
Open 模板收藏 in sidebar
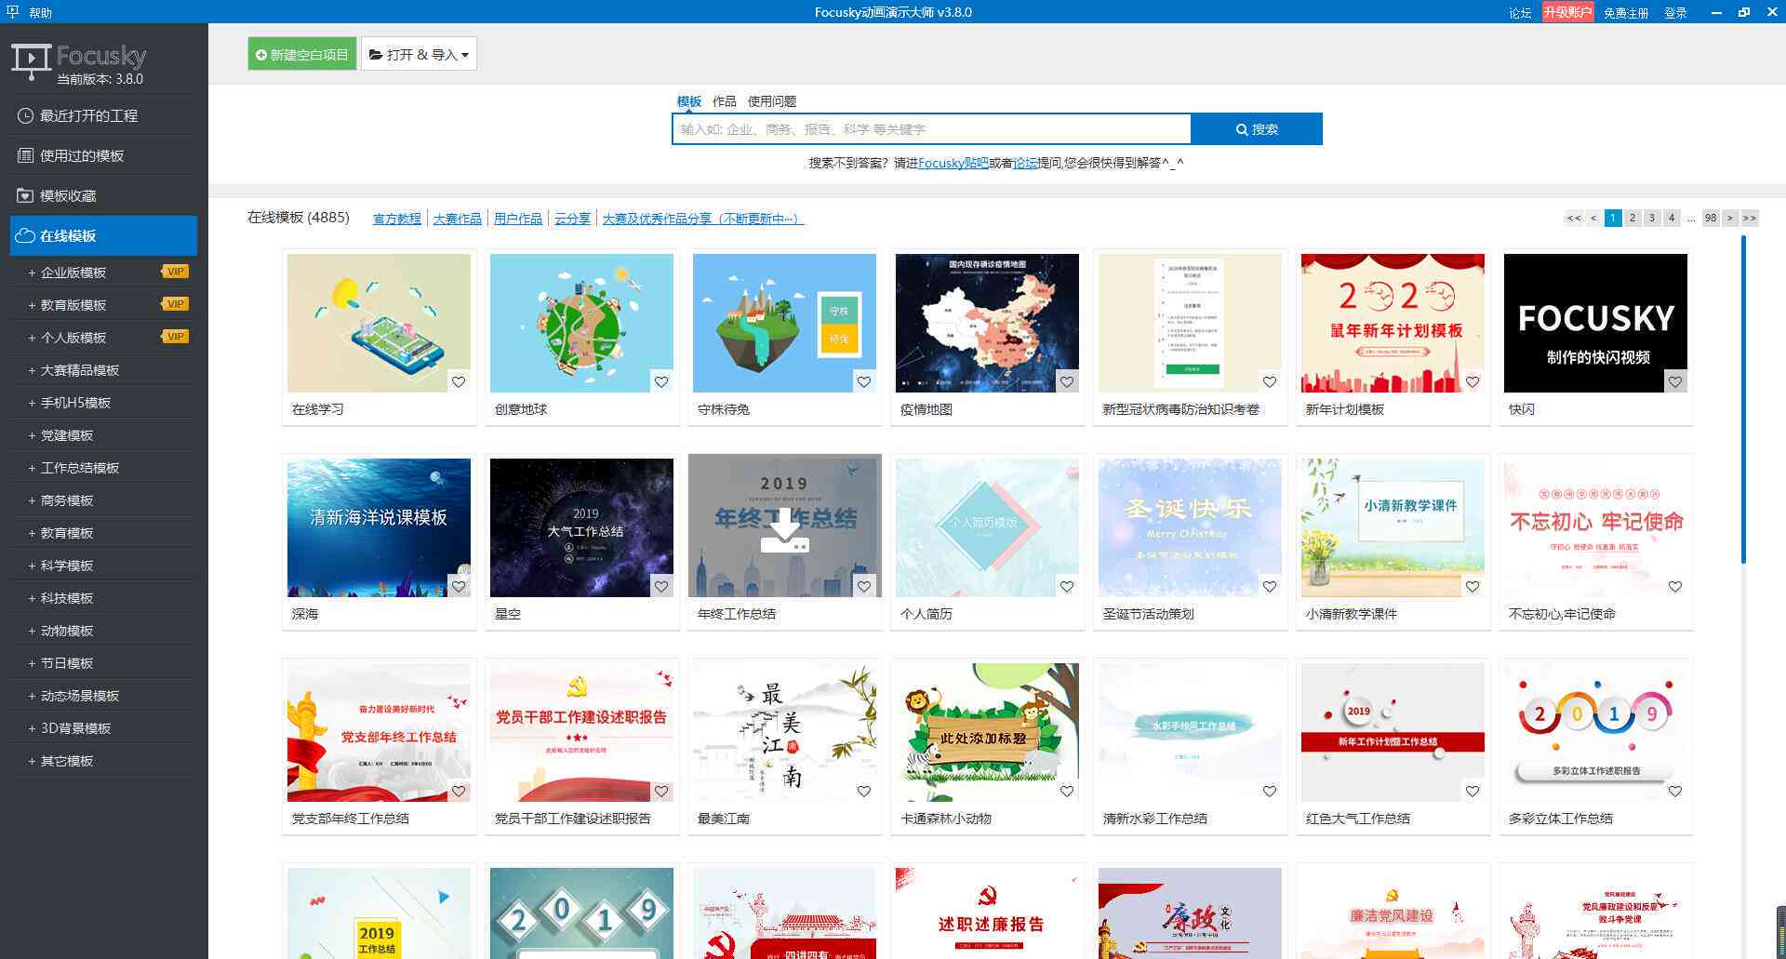103,195
